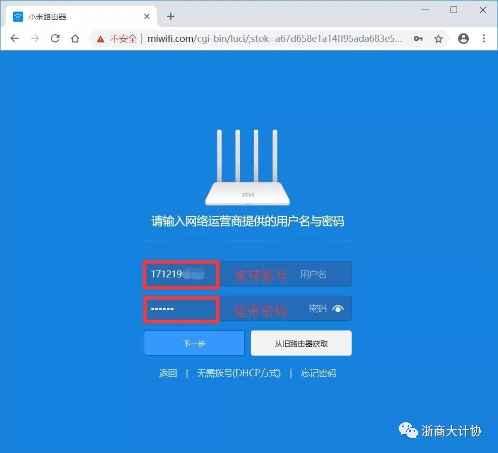This screenshot has height=453, width=498.
Task: Open the browser profile avatar
Action: (463, 39)
